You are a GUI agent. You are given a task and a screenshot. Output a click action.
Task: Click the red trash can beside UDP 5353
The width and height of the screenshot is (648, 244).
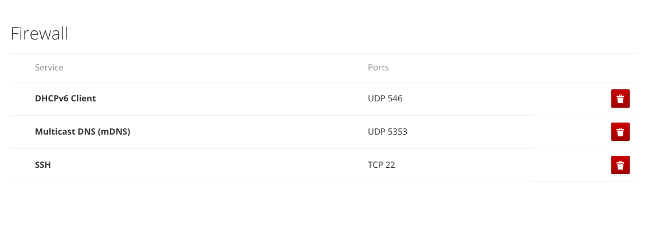tap(620, 132)
